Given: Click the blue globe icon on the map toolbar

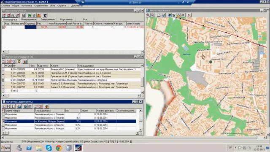Looking at the screenshot, I should coord(170,15).
